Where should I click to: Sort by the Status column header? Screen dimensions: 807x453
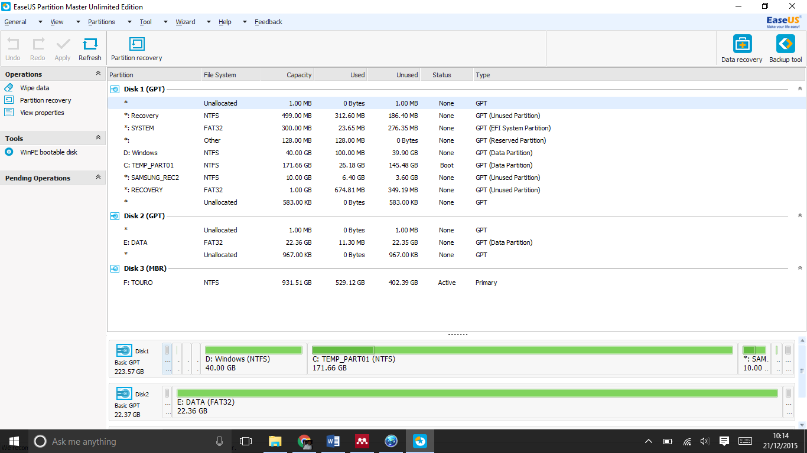(447, 75)
